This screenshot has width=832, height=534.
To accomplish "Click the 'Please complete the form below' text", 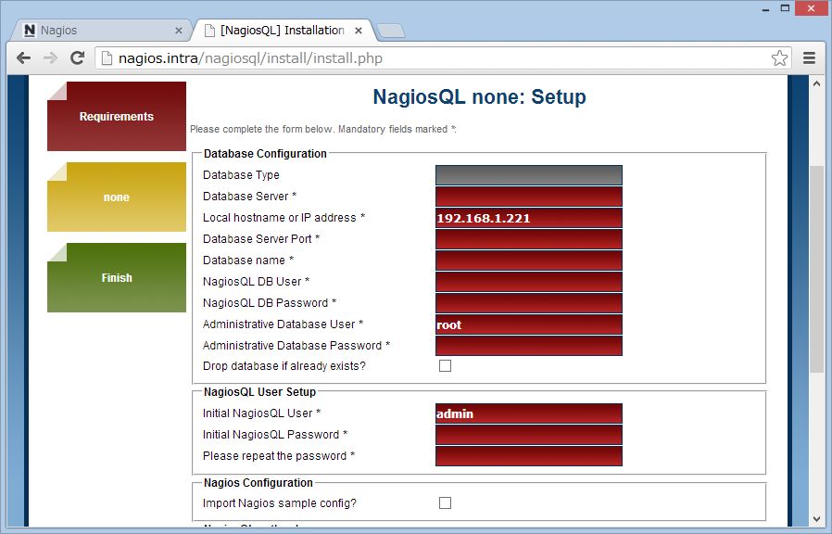I will [323, 129].
